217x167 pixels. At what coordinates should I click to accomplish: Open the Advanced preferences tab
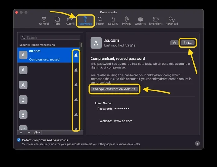pyautogui.click(x=172, y=21)
